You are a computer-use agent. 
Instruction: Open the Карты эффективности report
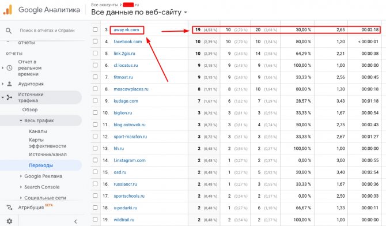(x=47, y=143)
